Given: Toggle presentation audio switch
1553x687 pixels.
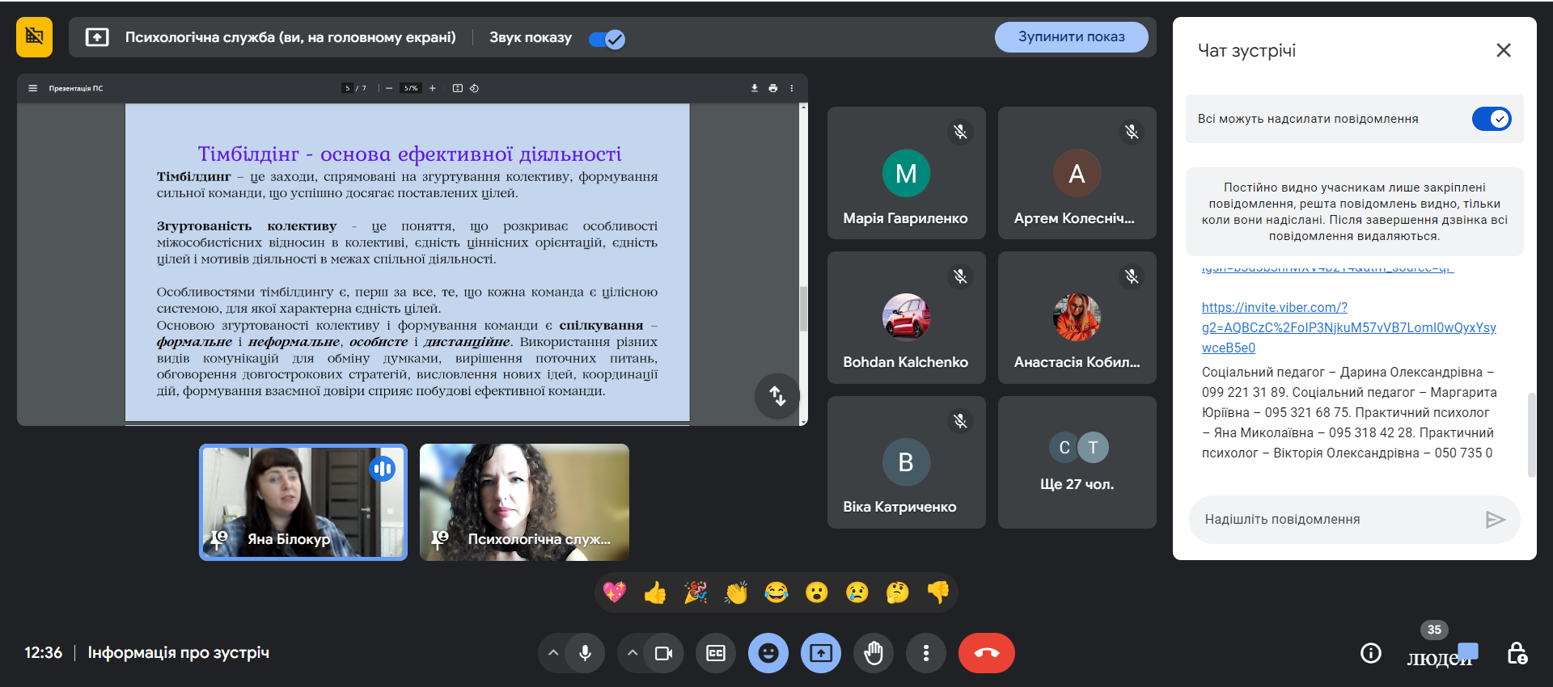Looking at the screenshot, I should coord(607,39).
